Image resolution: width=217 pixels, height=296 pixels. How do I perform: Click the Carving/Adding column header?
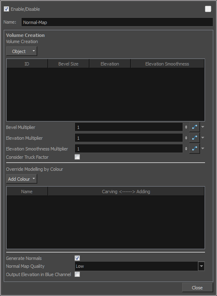(126, 192)
